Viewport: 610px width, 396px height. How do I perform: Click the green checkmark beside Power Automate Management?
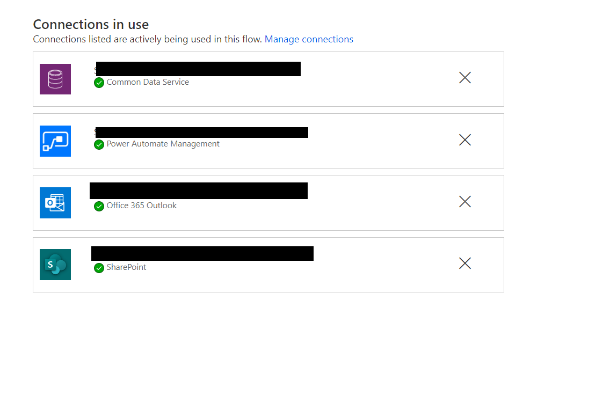pyautogui.click(x=99, y=144)
